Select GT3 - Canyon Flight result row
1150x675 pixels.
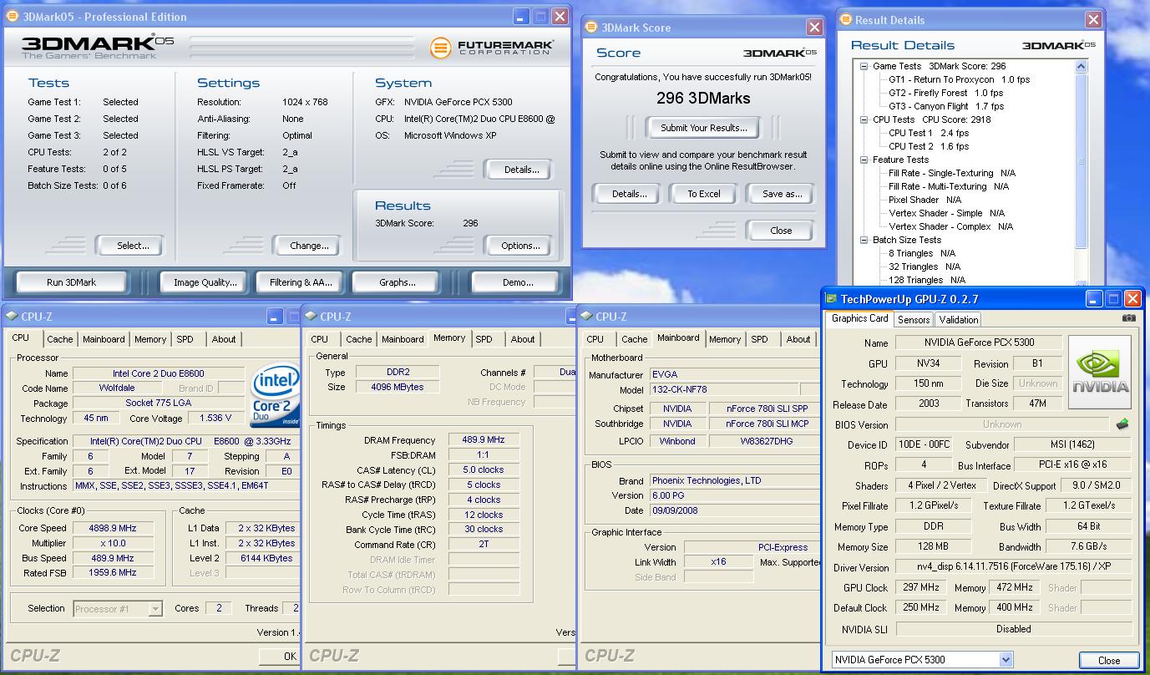[x=946, y=106]
